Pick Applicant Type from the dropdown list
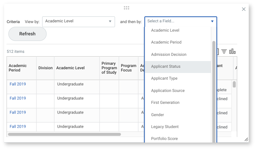This screenshot has width=256, height=150. pyautogui.click(x=178, y=79)
